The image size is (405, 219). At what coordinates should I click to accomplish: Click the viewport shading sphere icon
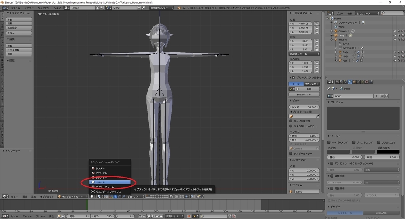(92, 197)
